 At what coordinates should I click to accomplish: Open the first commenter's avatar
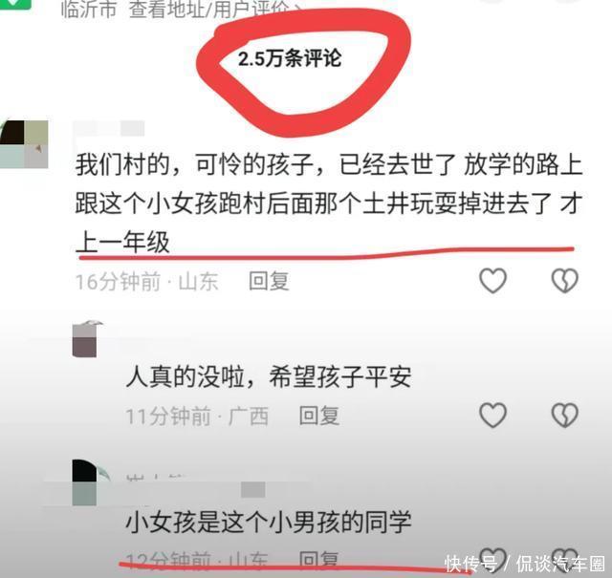tap(24, 144)
